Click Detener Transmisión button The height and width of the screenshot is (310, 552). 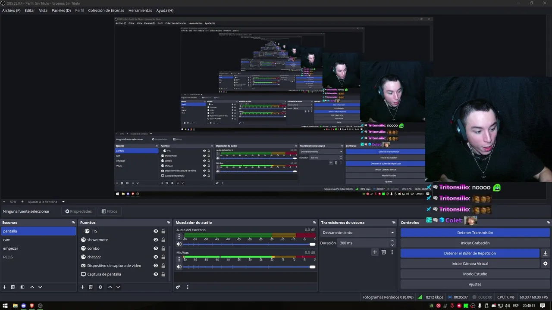(x=475, y=232)
